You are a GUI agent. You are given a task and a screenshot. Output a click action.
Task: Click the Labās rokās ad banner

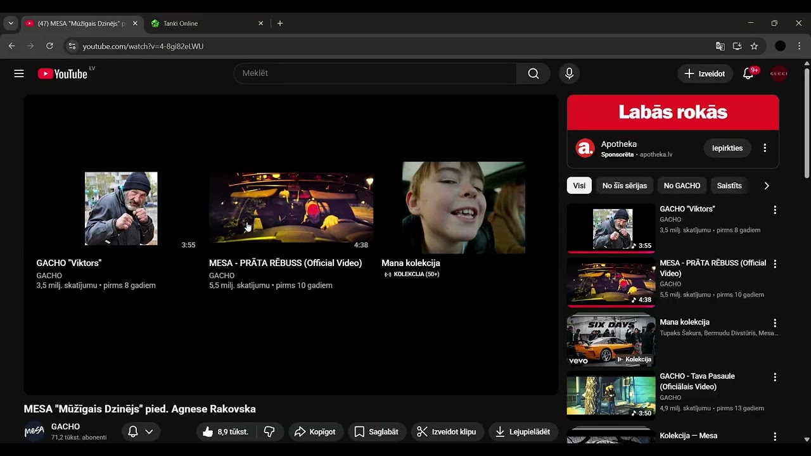(x=673, y=113)
